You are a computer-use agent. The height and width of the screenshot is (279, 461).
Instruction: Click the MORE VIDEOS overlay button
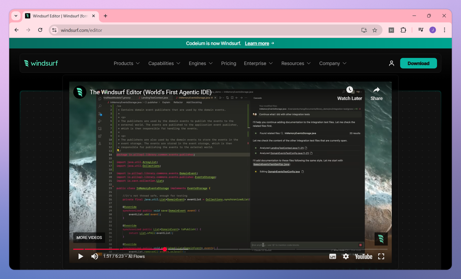(89, 238)
